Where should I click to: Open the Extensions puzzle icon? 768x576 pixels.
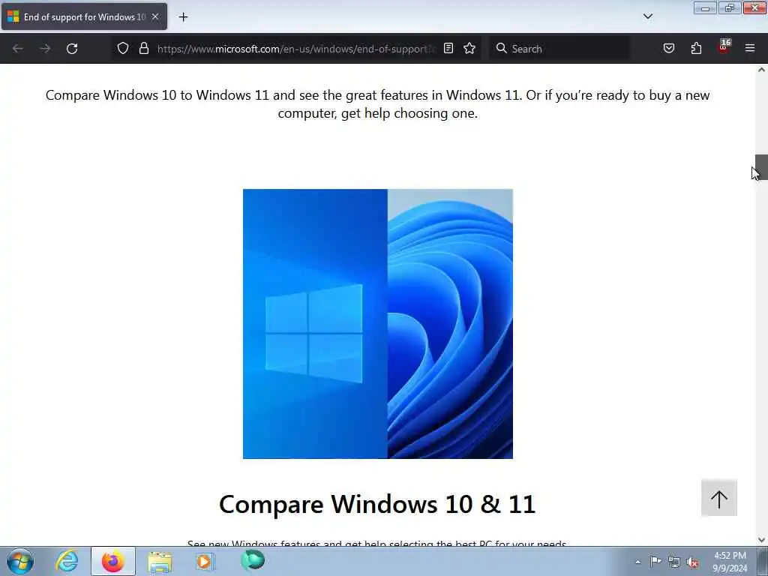696,48
